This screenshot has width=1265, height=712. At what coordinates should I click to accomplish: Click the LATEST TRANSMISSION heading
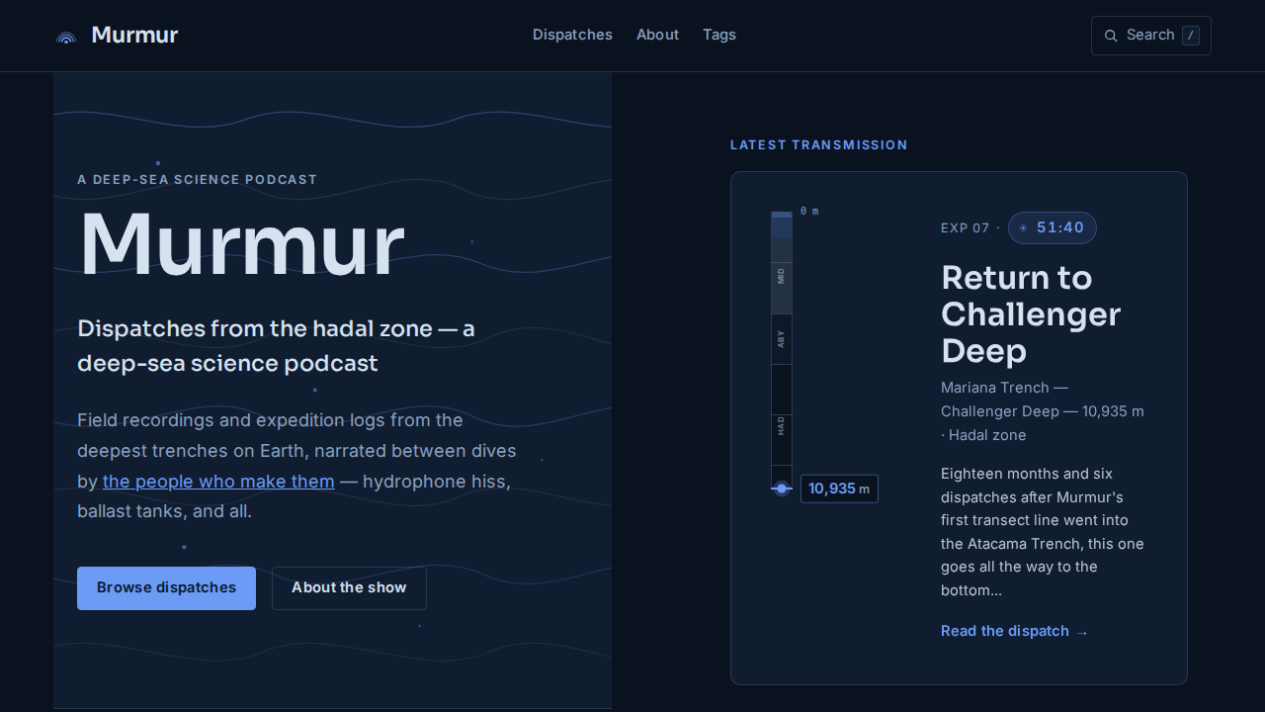click(x=818, y=145)
